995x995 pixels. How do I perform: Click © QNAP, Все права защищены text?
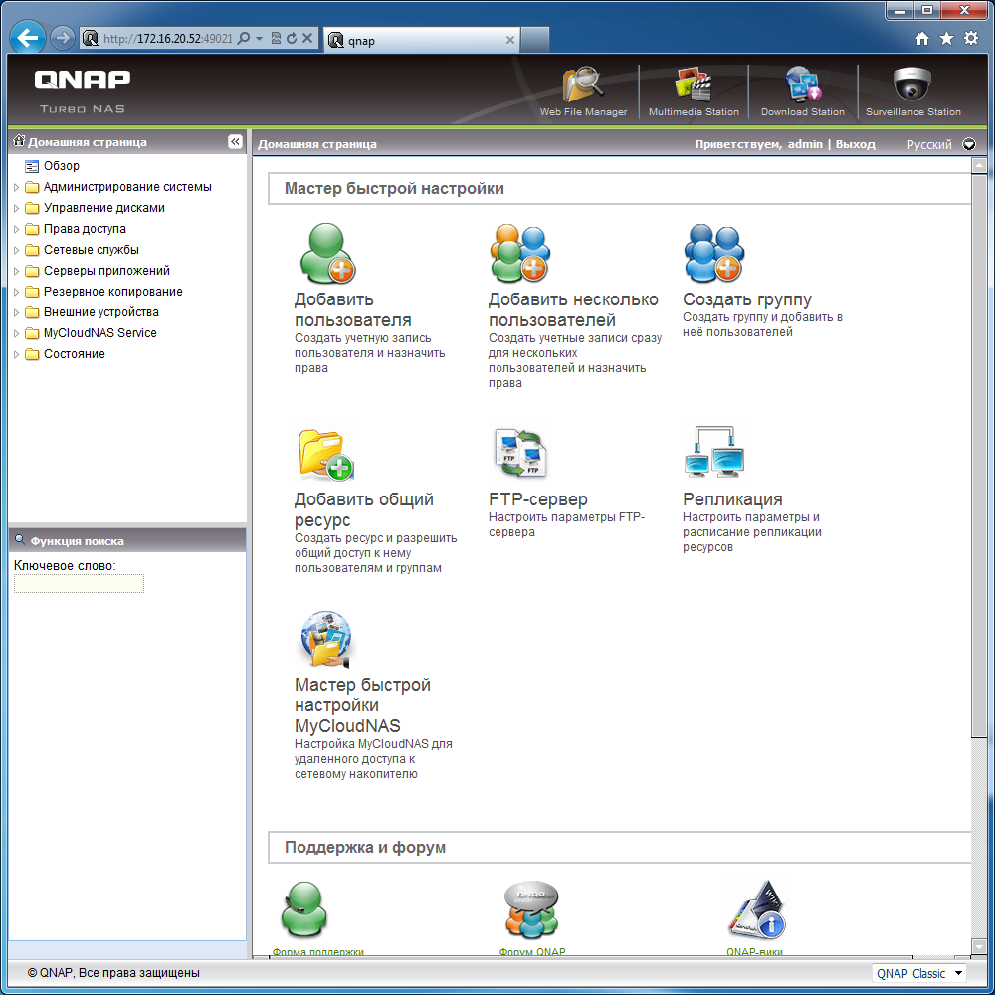click(x=113, y=973)
